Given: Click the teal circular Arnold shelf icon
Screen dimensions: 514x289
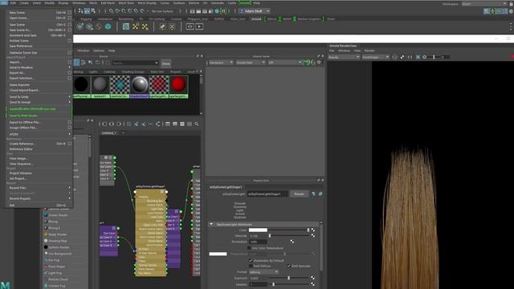Looking at the screenshot, I should [108, 26].
